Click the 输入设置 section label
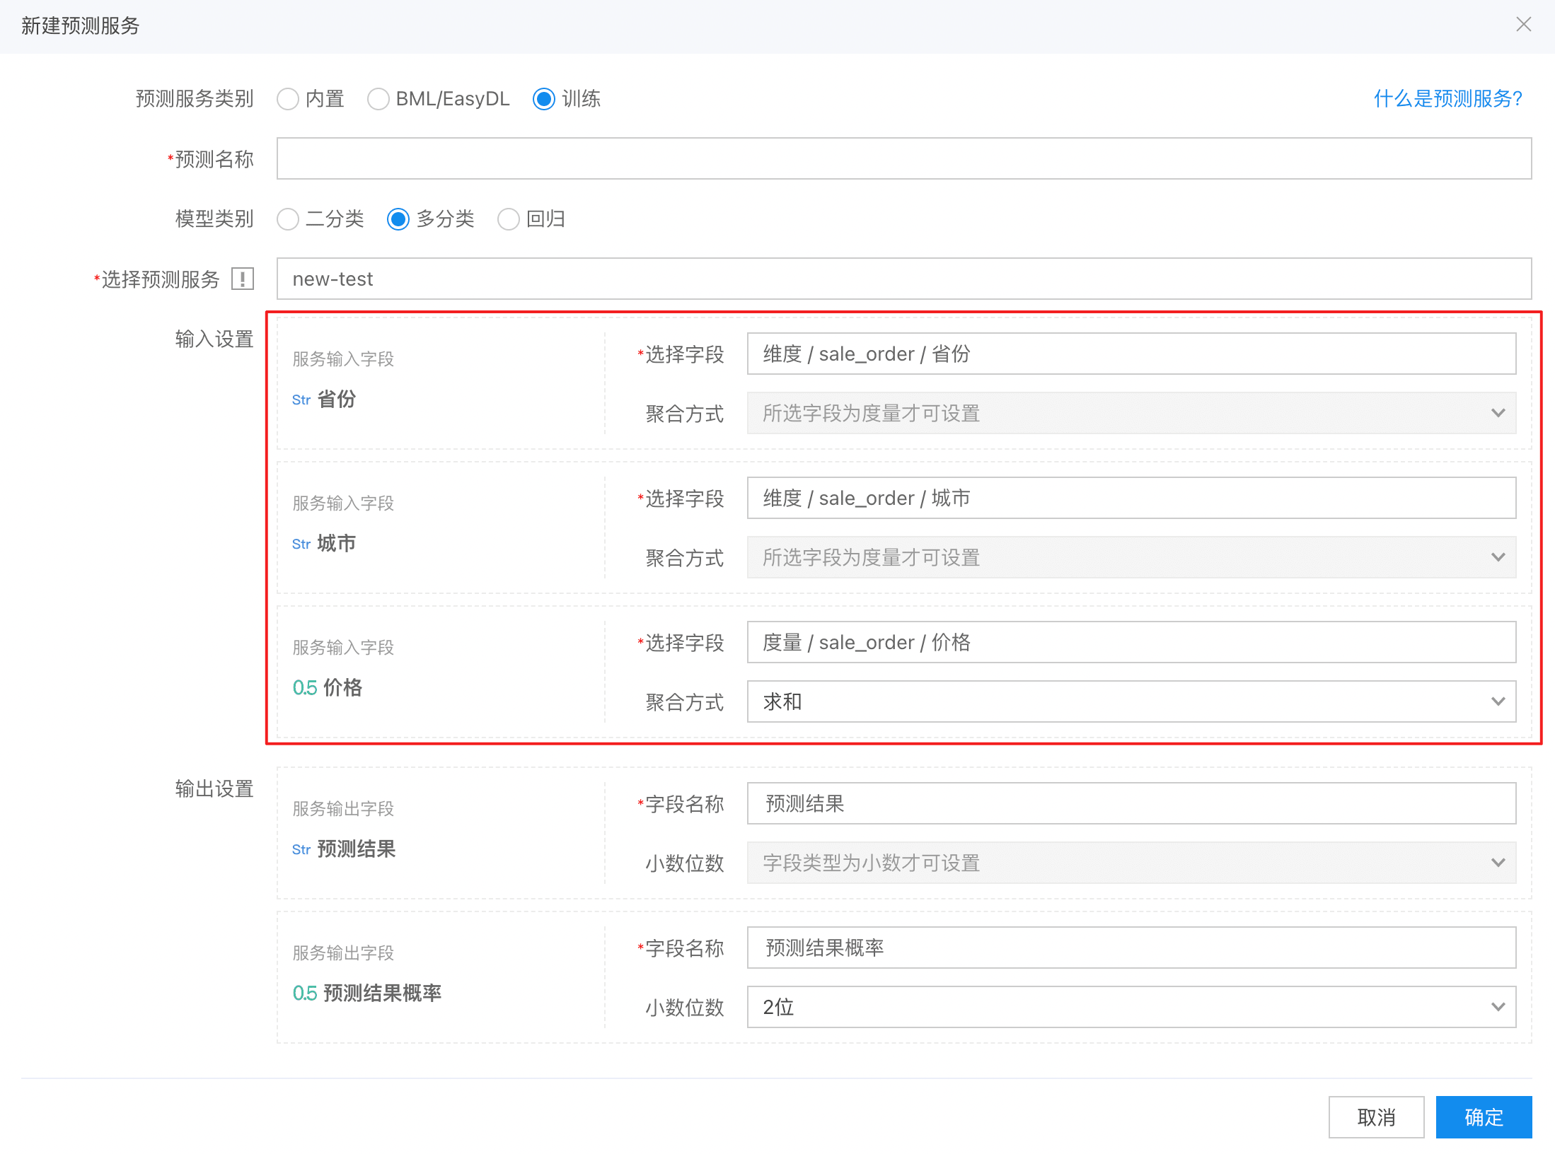The width and height of the screenshot is (1555, 1154). [x=214, y=339]
